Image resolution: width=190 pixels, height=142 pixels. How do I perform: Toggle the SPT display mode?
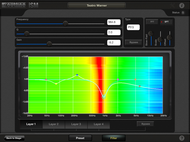pyautogui.click(x=166, y=22)
